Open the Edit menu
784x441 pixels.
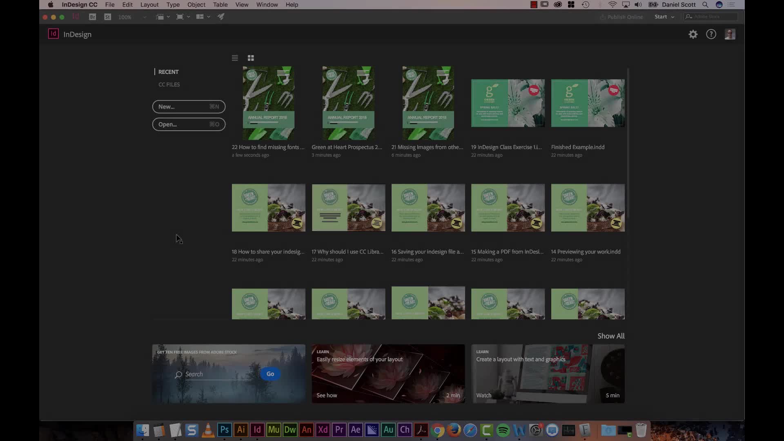coord(127,4)
